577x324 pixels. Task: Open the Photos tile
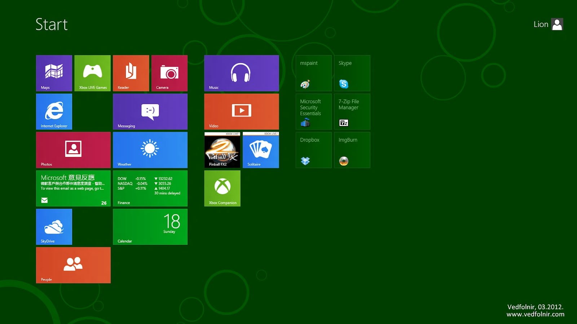pos(73,150)
